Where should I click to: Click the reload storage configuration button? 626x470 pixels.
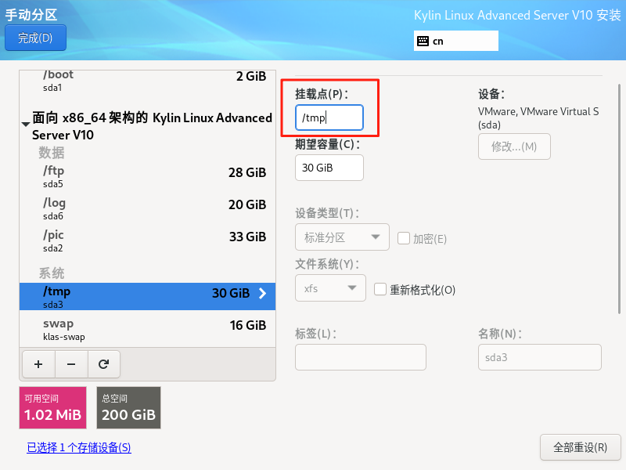click(103, 363)
